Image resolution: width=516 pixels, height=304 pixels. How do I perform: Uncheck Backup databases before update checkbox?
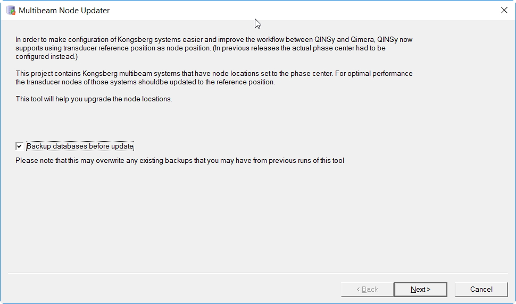point(19,146)
